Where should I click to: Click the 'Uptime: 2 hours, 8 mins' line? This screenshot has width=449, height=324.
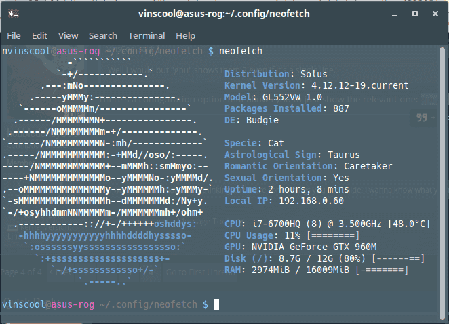[287, 189]
